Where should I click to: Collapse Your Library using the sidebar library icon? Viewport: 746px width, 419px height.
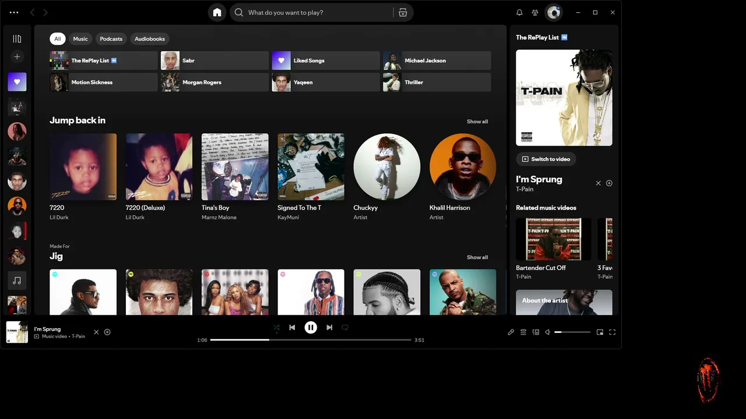(x=17, y=39)
